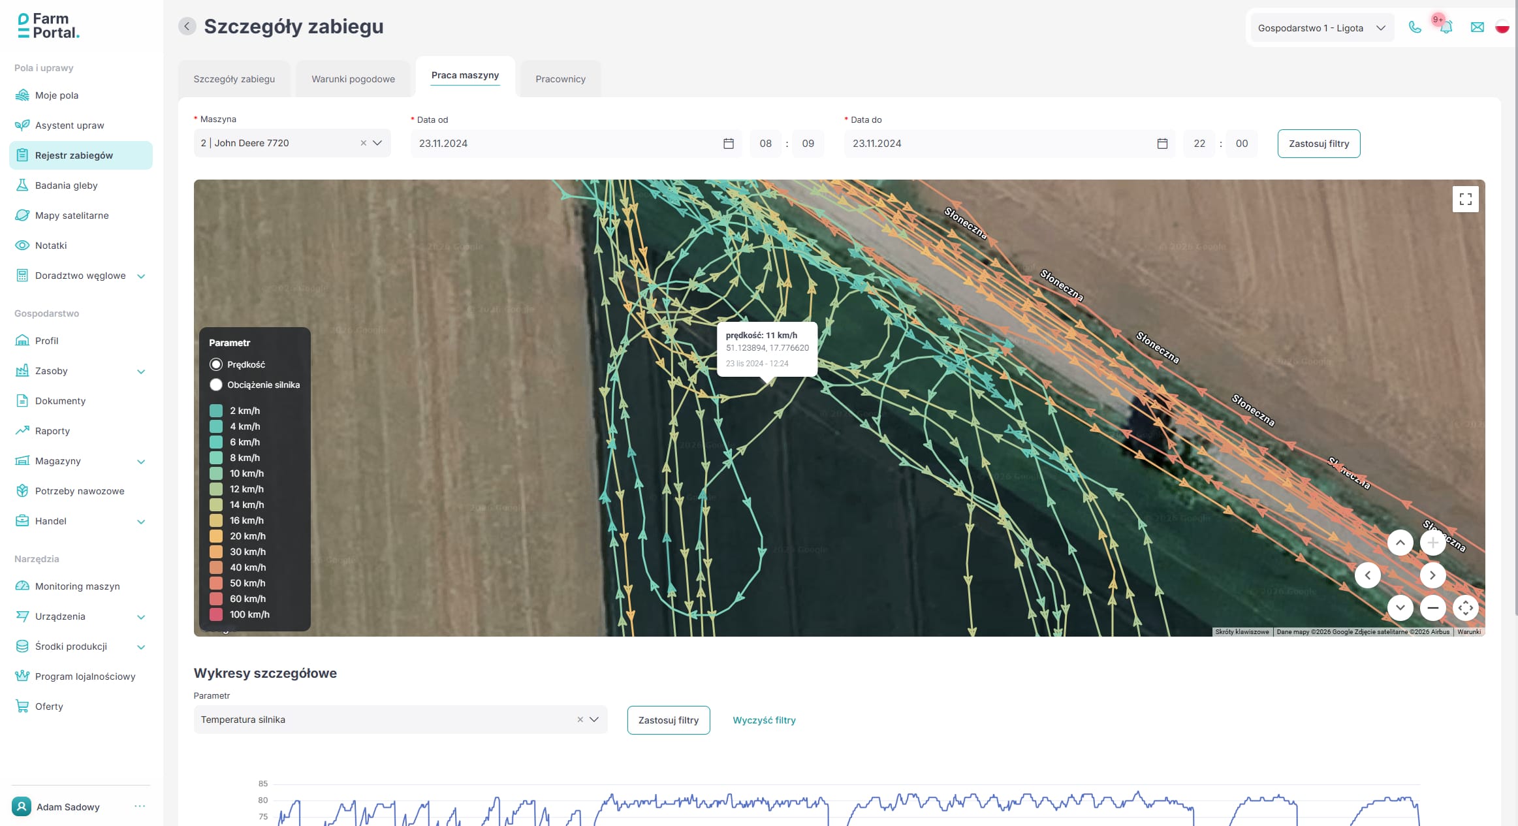Click the Data od hour field 08
The height and width of the screenshot is (826, 1518).
click(765, 144)
